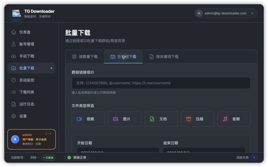Click the document icon beside 运行日志
Viewport: 268px width, 167px height.
click(x=14, y=104)
